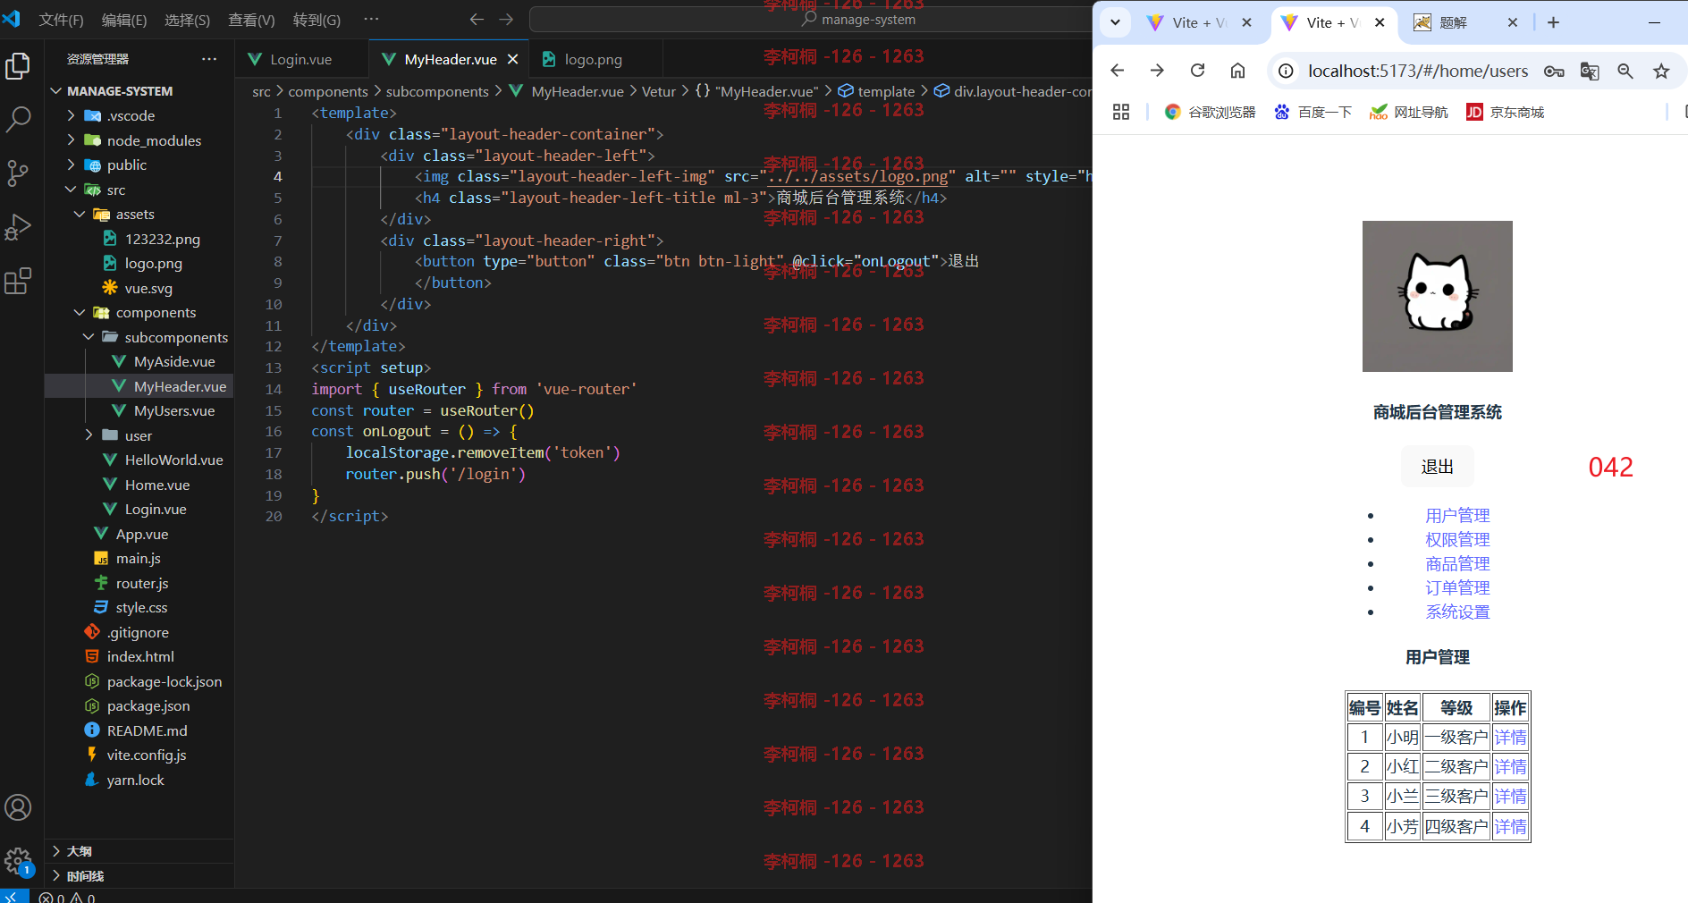Click the 退出 logout button on page
This screenshot has height=903, width=1688.
[1437, 467]
